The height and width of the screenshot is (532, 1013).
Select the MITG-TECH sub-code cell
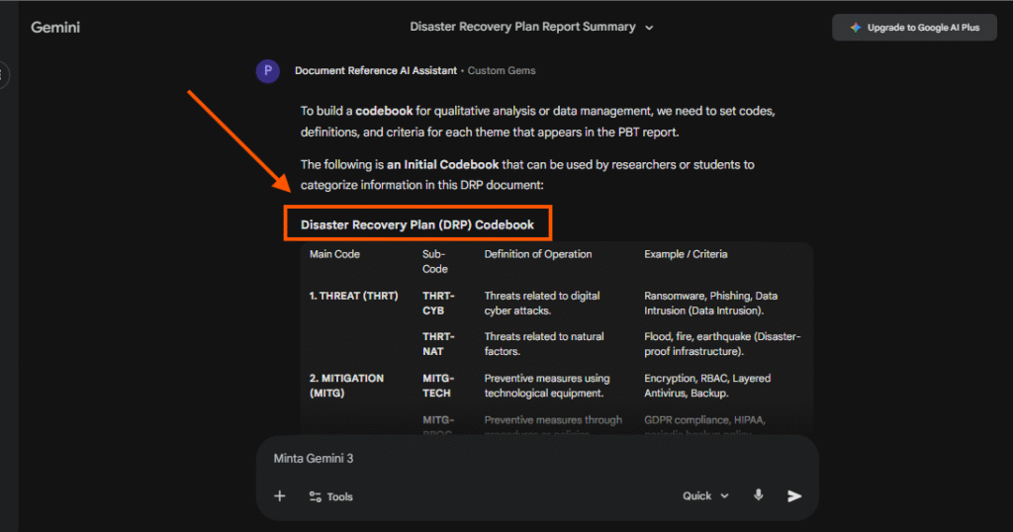click(x=437, y=386)
